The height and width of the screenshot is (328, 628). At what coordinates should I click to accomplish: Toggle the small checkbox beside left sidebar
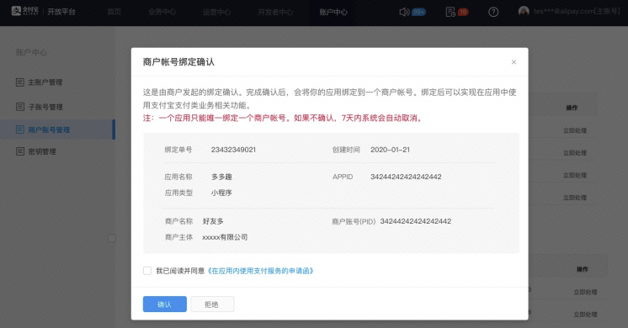tap(112, 238)
